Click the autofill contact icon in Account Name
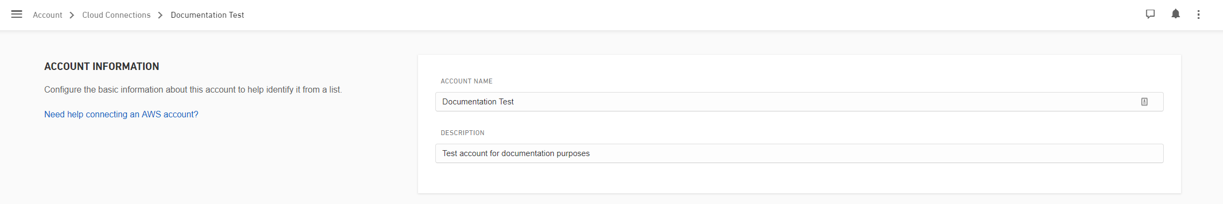The height and width of the screenshot is (204, 1223). (x=1144, y=102)
